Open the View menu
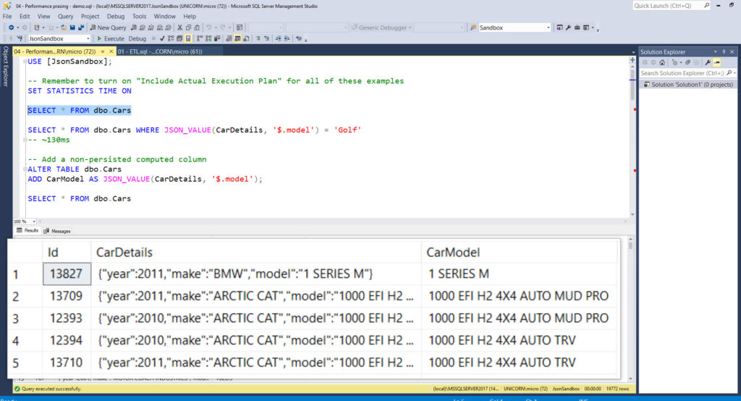Image resolution: width=741 pixels, height=401 pixels. [43, 16]
